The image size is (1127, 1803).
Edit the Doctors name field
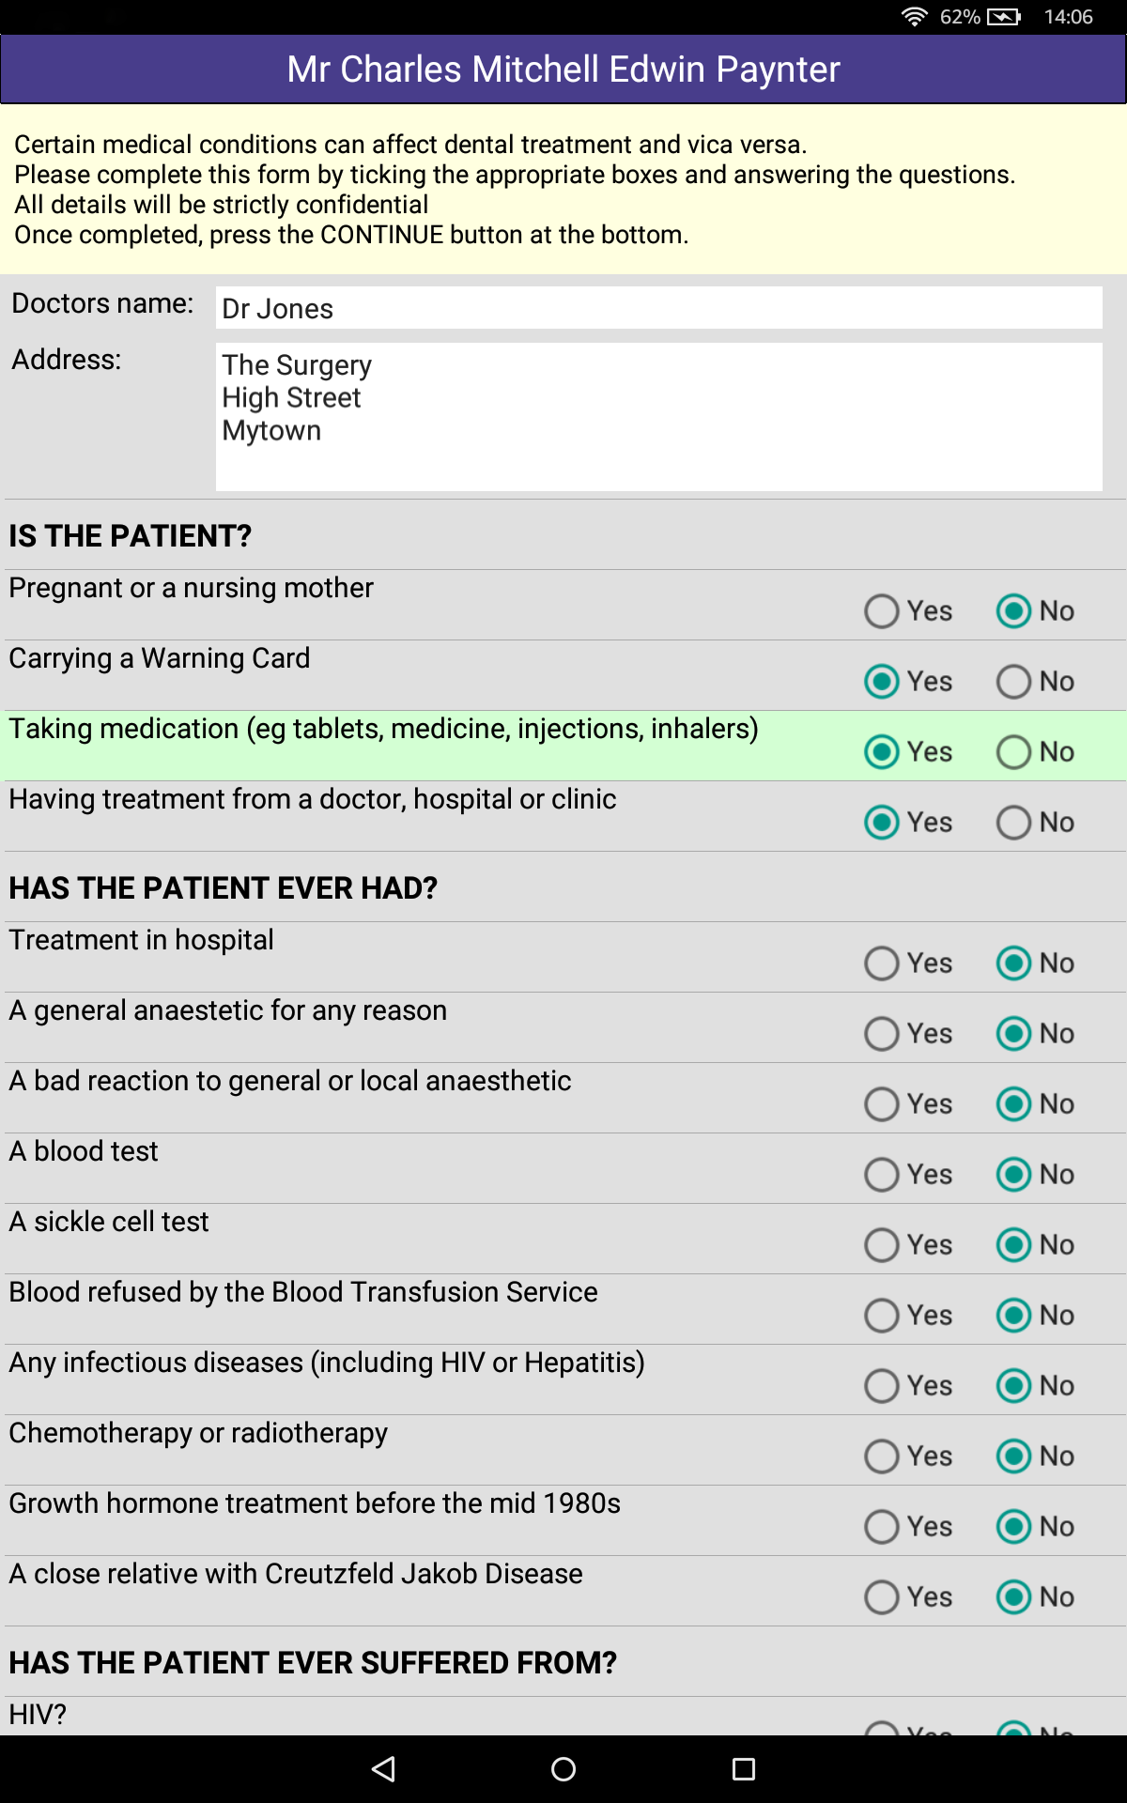tap(657, 308)
